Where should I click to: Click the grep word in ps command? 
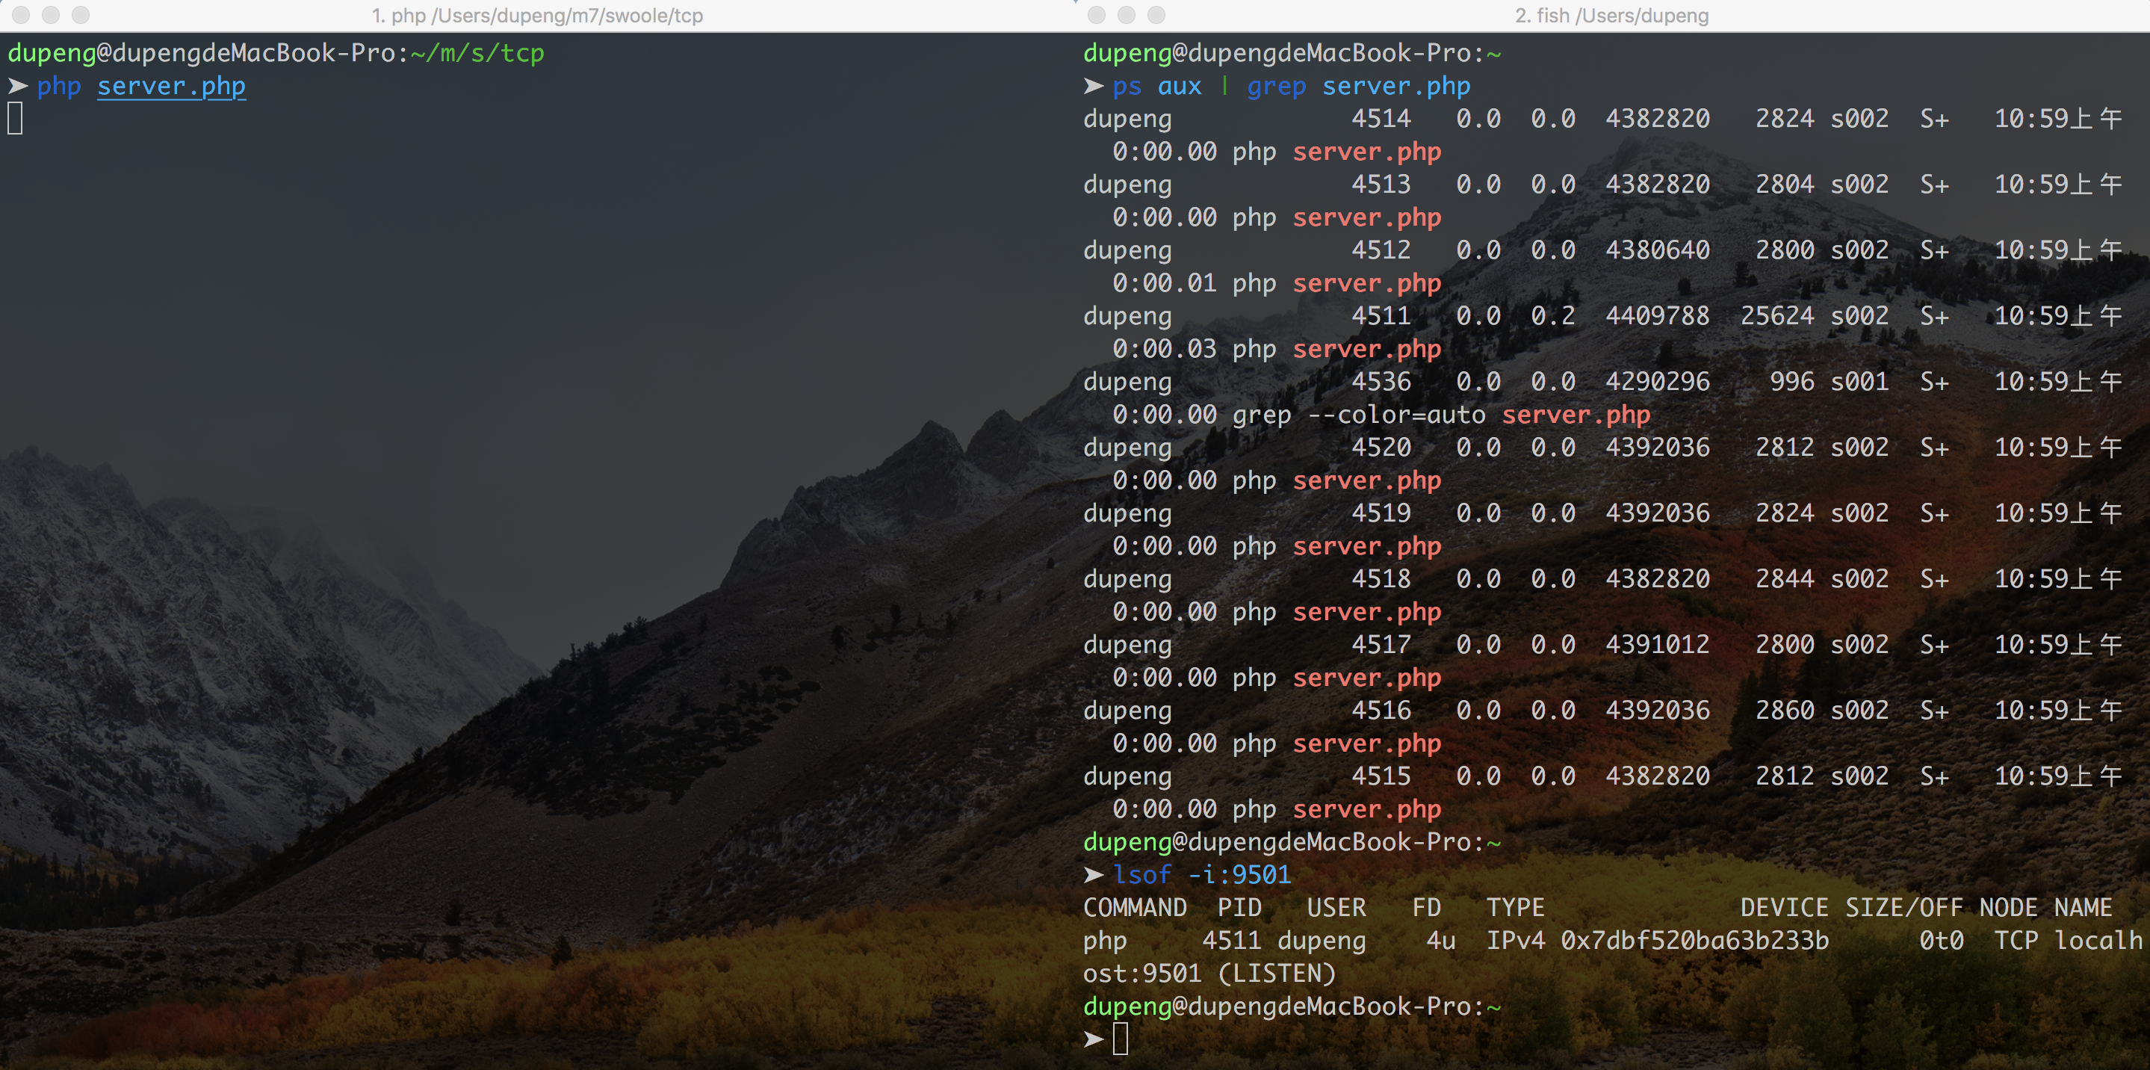1276,86
